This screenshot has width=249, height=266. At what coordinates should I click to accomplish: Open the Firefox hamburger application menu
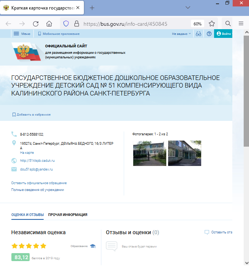pyautogui.click(x=241, y=23)
